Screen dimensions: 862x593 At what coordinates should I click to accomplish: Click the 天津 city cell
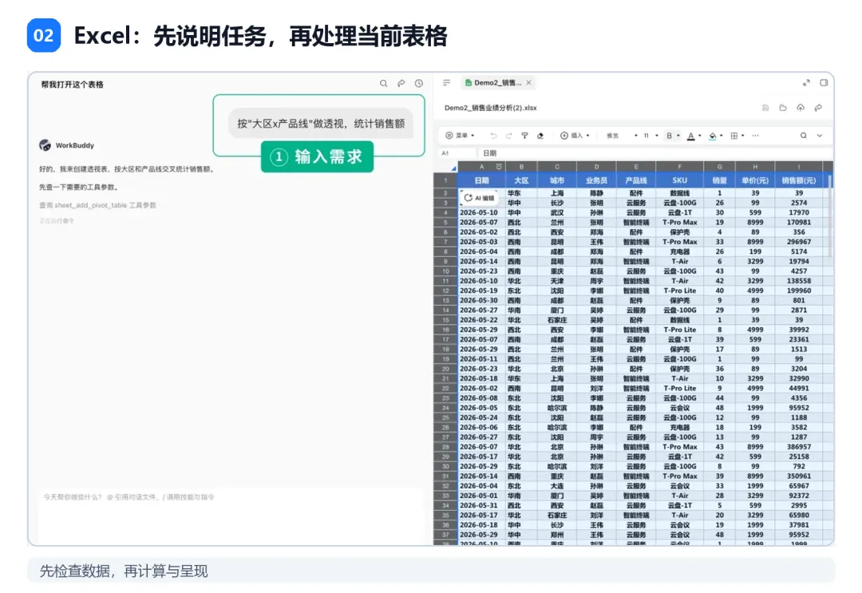[557, 281]
